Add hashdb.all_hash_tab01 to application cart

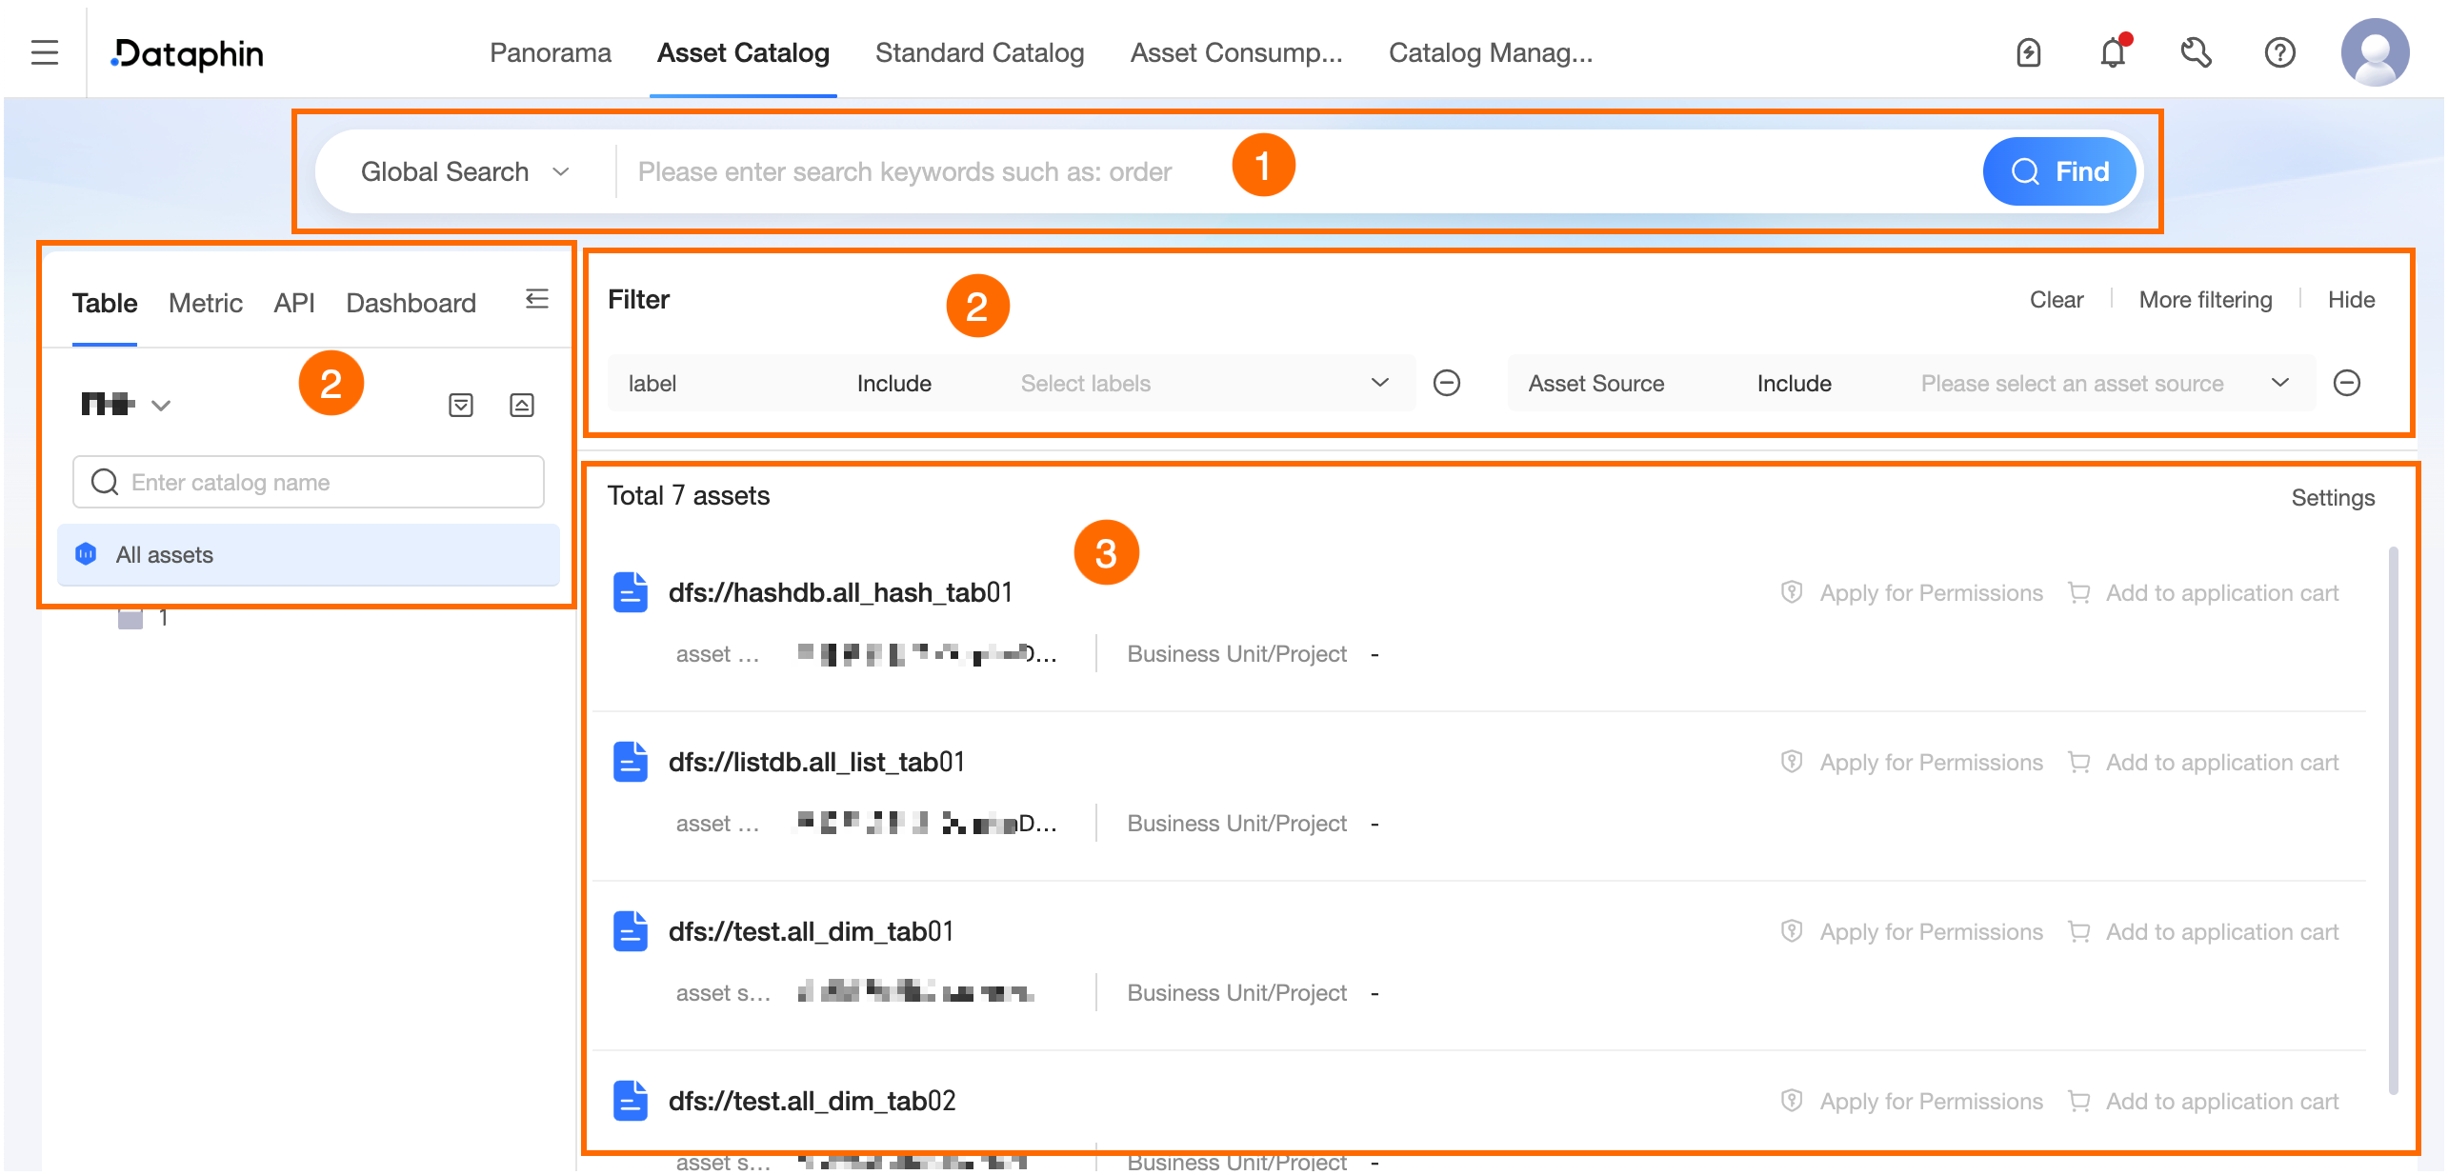tap(2203, 593)
